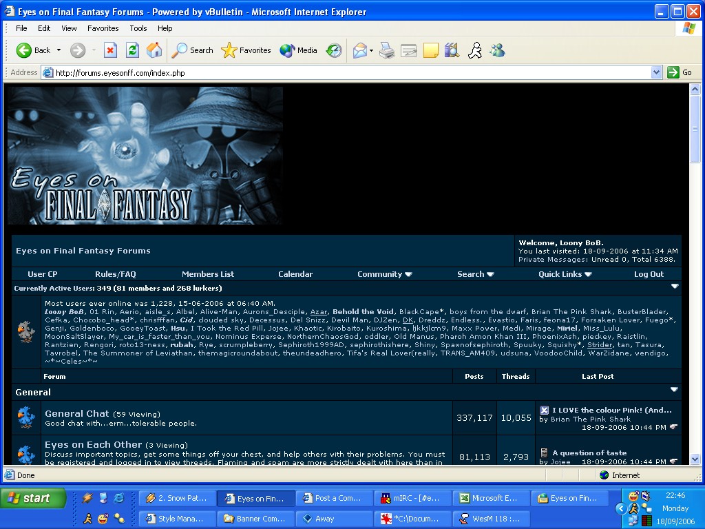Viewport: 705px width, 529px height.
Task: Open the Help menu
Action: click(x=165, y=28)
